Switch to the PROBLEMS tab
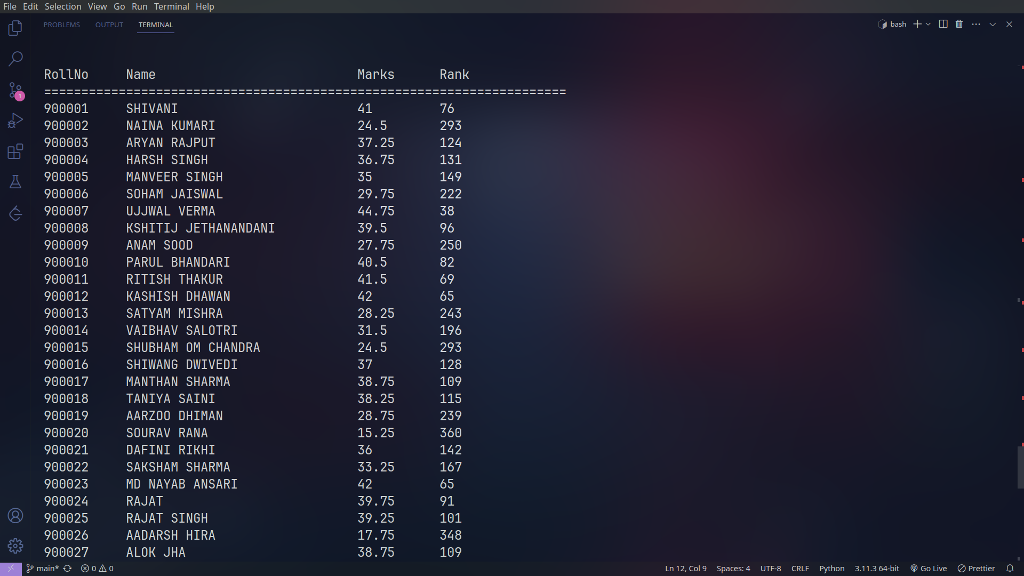 62,25
